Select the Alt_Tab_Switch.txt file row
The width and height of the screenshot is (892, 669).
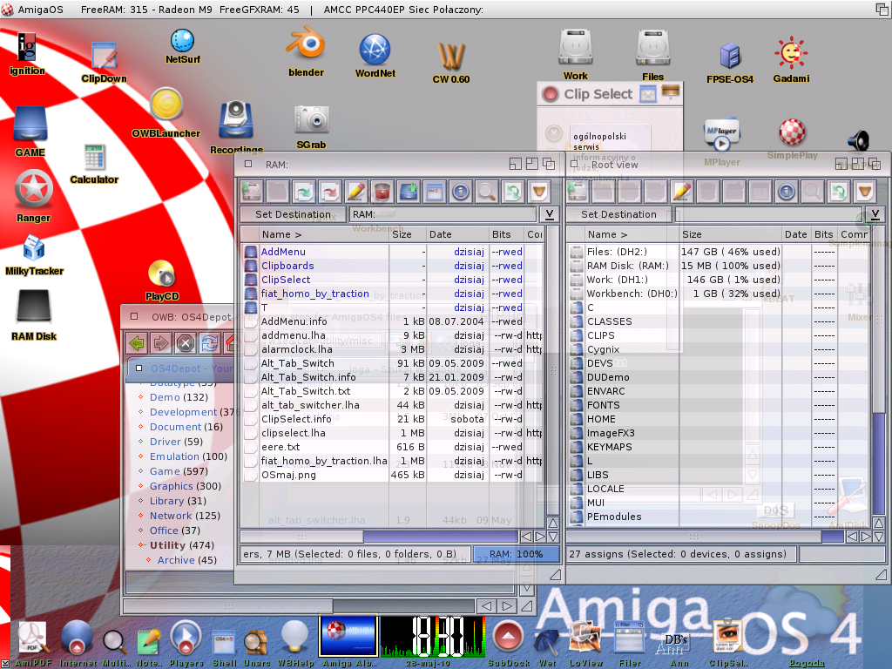point(393,391)
